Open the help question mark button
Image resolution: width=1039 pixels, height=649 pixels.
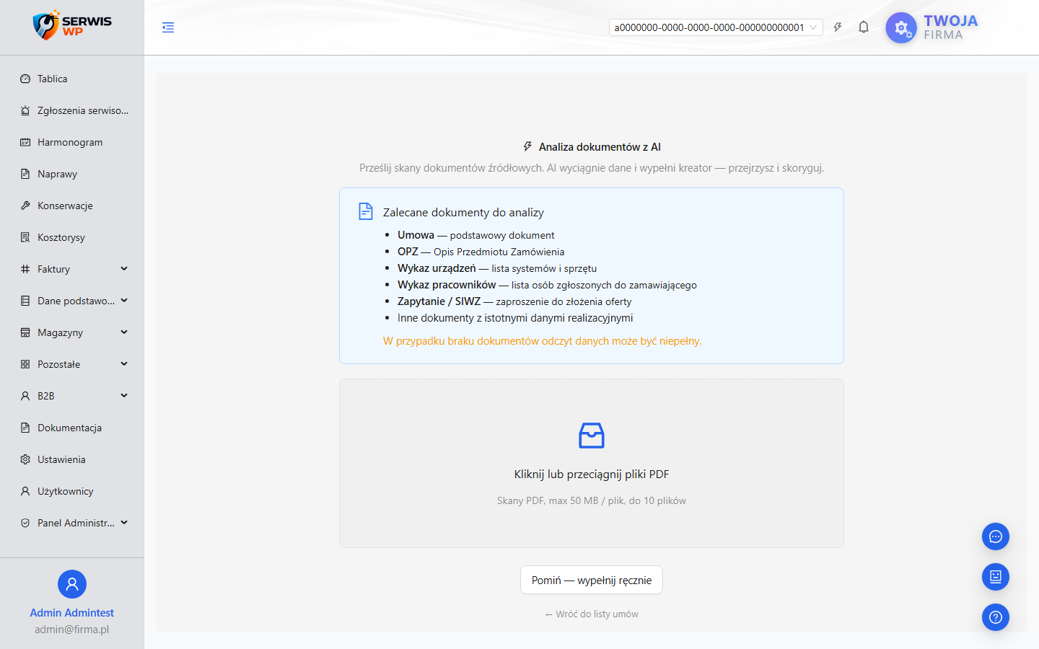(x=996, y=617)
